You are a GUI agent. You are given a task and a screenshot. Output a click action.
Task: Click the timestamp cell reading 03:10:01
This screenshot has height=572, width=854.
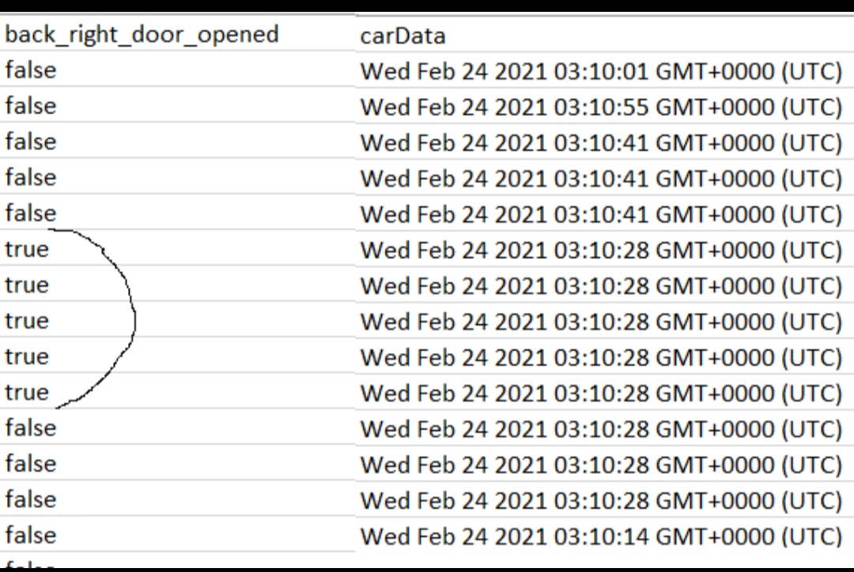click(601, 71)
